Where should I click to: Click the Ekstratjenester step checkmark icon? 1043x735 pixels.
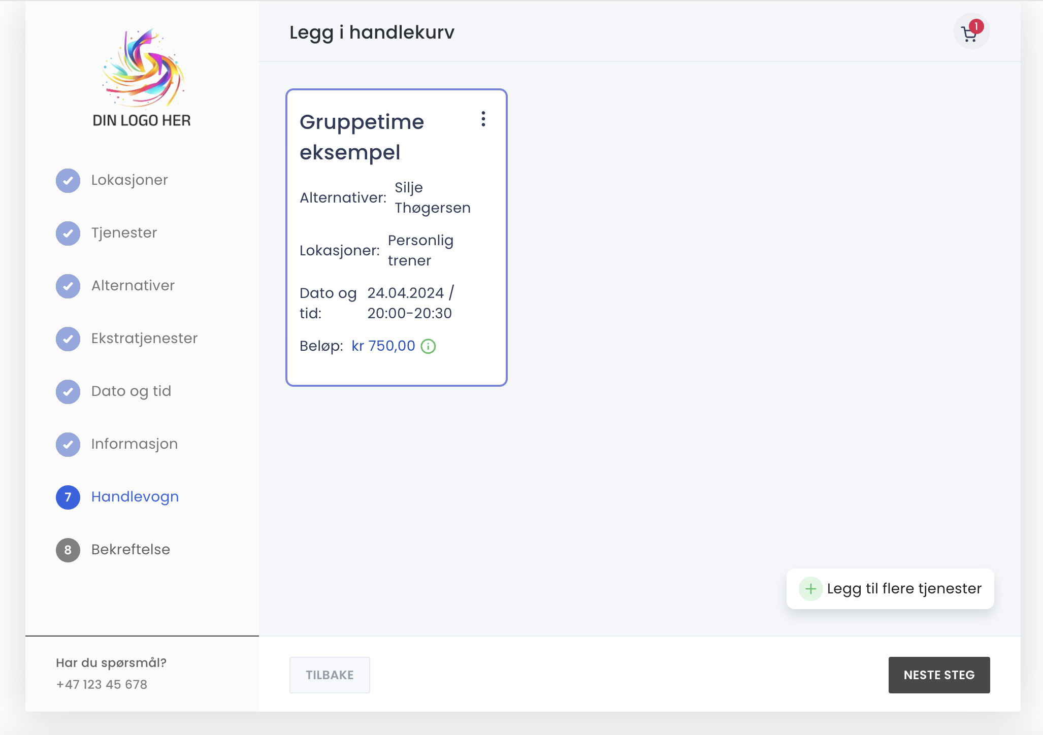tap(68, 339)
